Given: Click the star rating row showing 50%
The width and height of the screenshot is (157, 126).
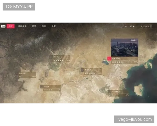Looking at the screenshot, I should coord(93,73).
